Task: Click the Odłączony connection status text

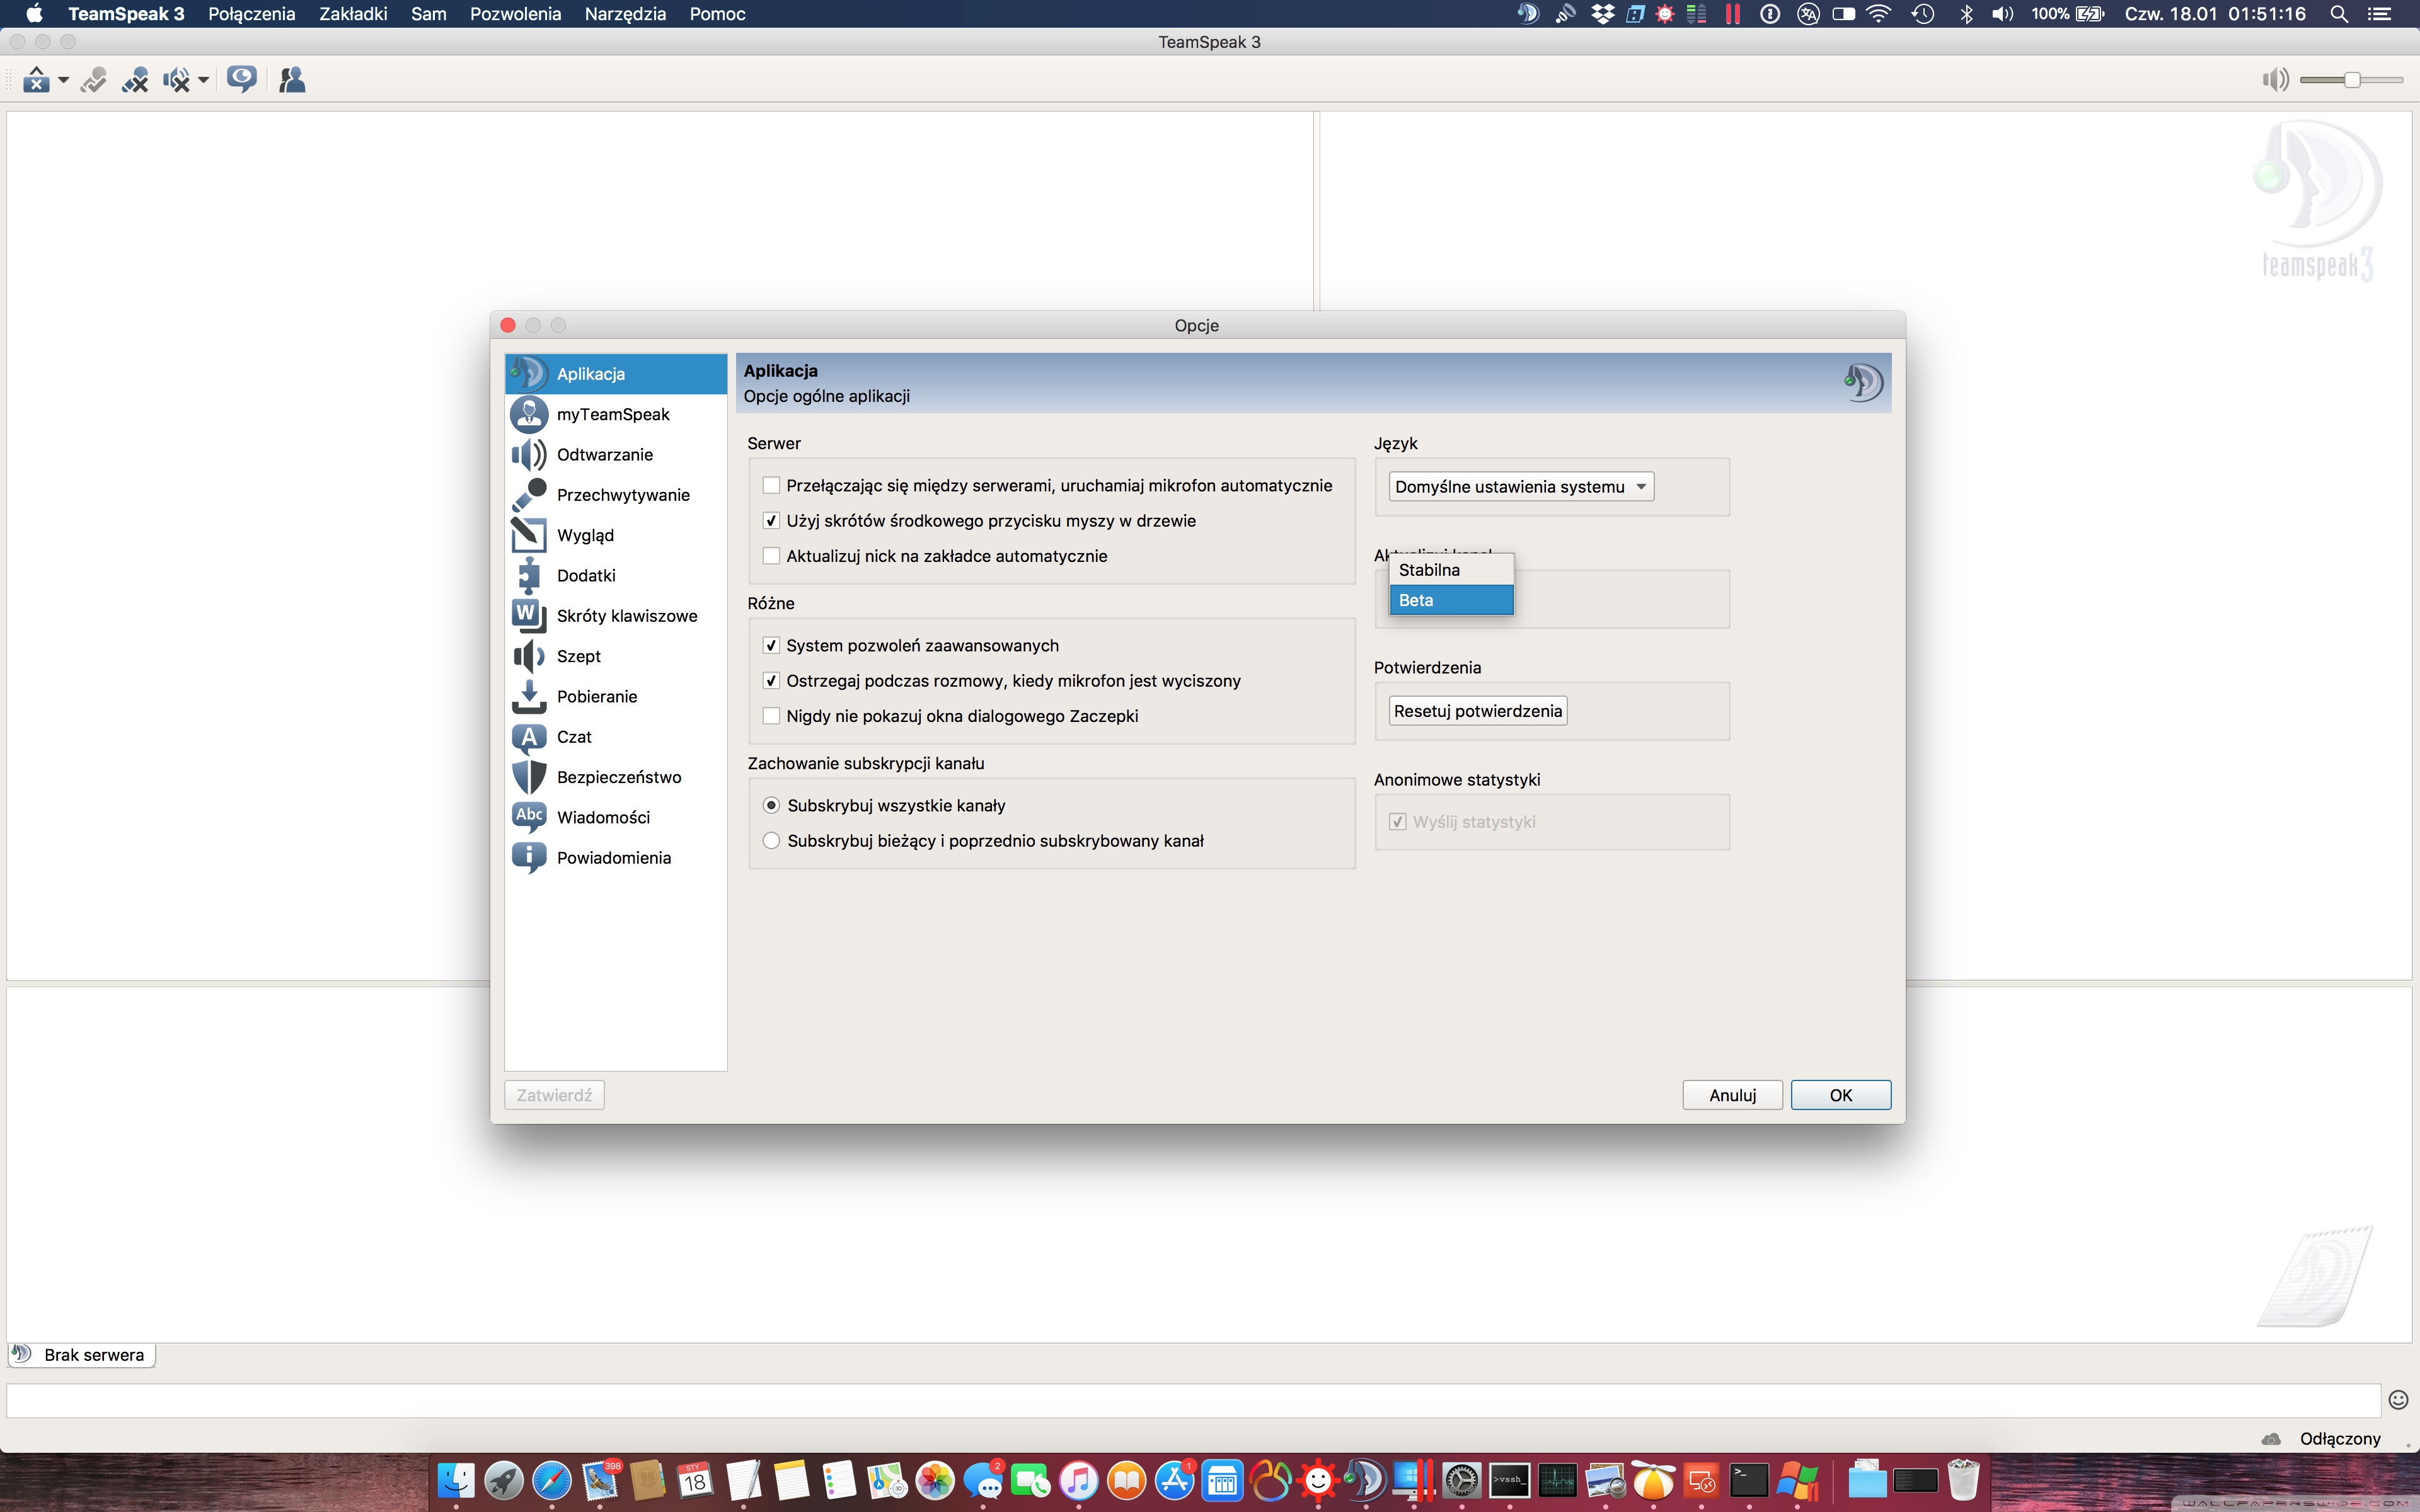Action: coord(2340,1438)
